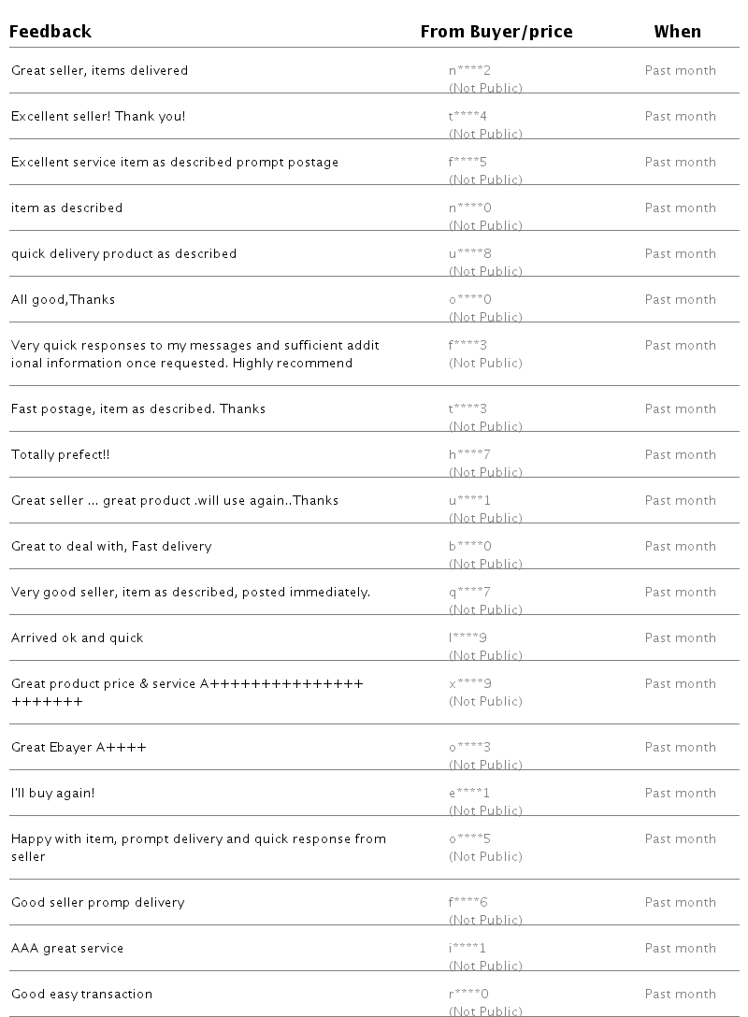The height and width of the screenshot is (1017, 748).
Task: Click the "AAA great service" feedback
Action: (x=67, y=948)
